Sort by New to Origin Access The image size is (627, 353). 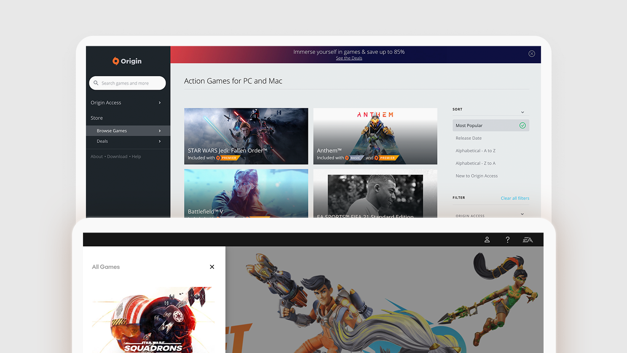[477, 176]
